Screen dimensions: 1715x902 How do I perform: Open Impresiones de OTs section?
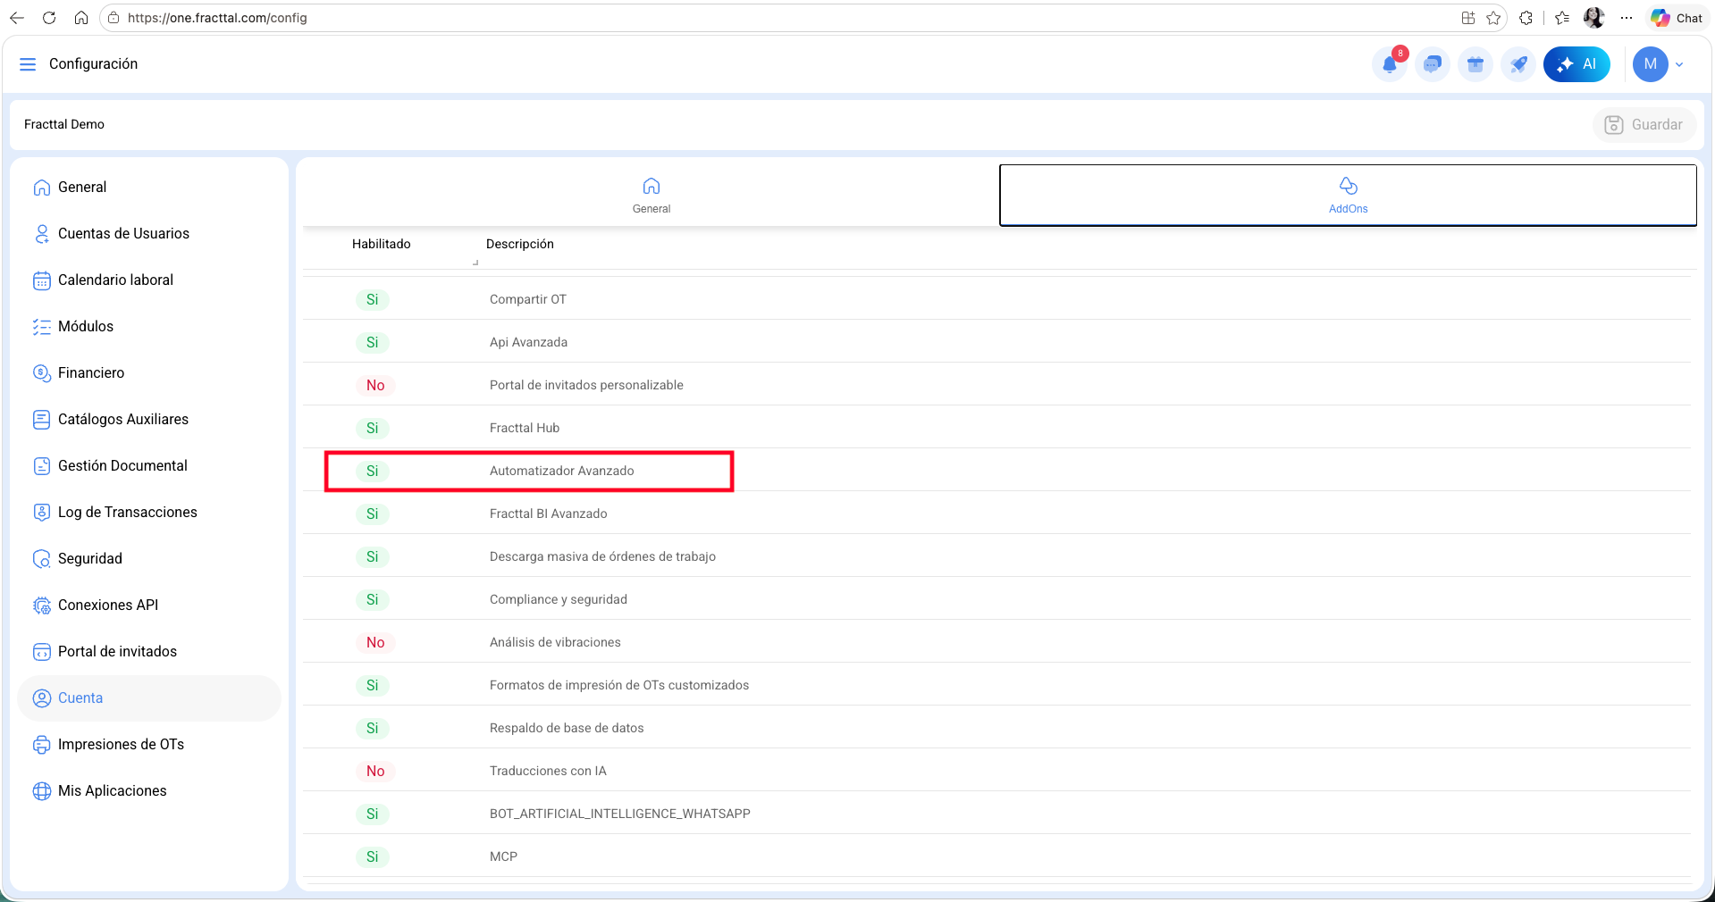149,745
